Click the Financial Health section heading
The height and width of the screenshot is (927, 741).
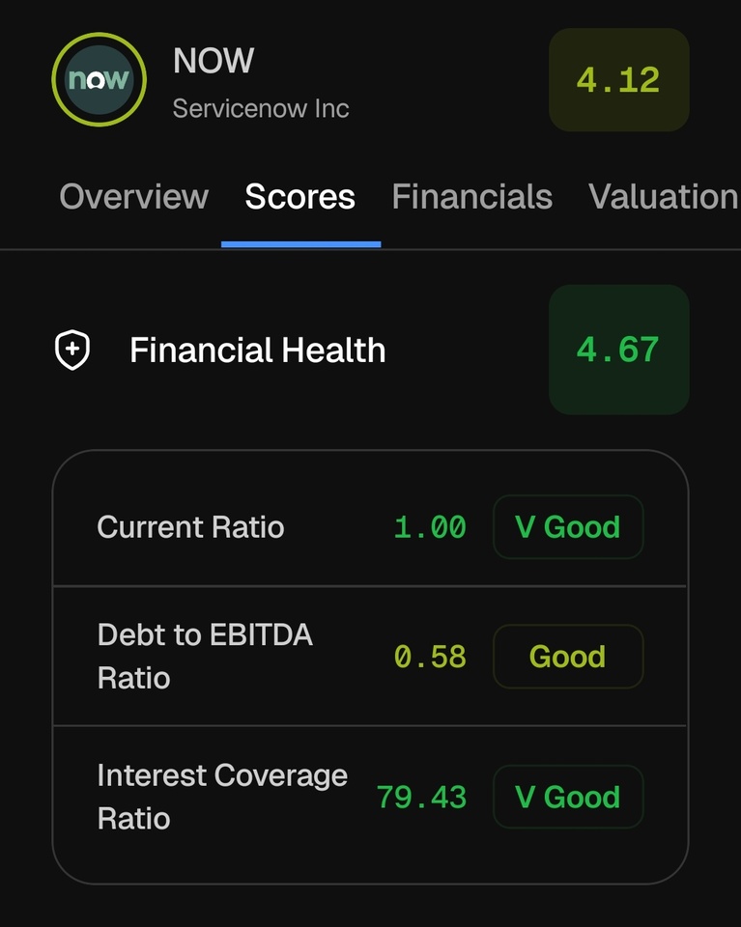tap(258, 350)
